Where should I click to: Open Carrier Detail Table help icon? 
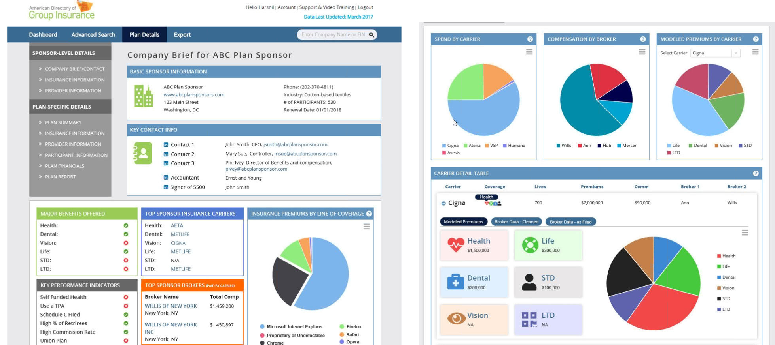click(x=756, y=173)
